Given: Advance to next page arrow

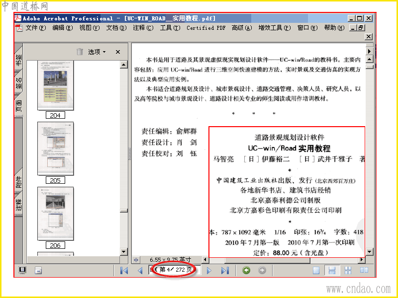Looking at the screenshot, I should 209,271.
